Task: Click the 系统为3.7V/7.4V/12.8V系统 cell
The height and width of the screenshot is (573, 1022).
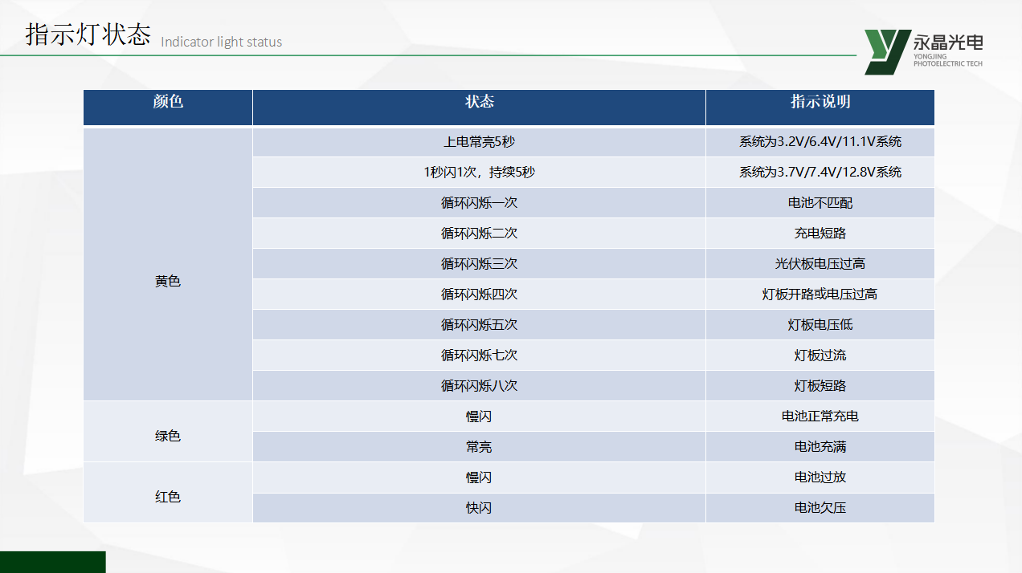Action: click(820, 173)
